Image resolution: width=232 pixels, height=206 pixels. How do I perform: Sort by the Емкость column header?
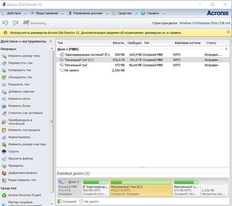(118, 43)
